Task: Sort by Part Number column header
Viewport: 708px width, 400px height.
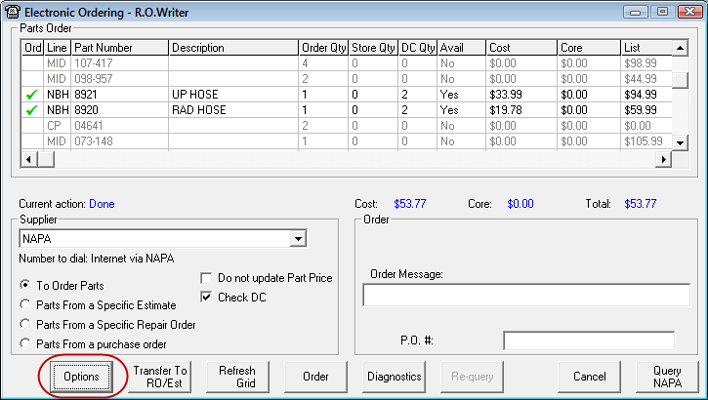Action: pyautogui.click(x=119, y=47)
